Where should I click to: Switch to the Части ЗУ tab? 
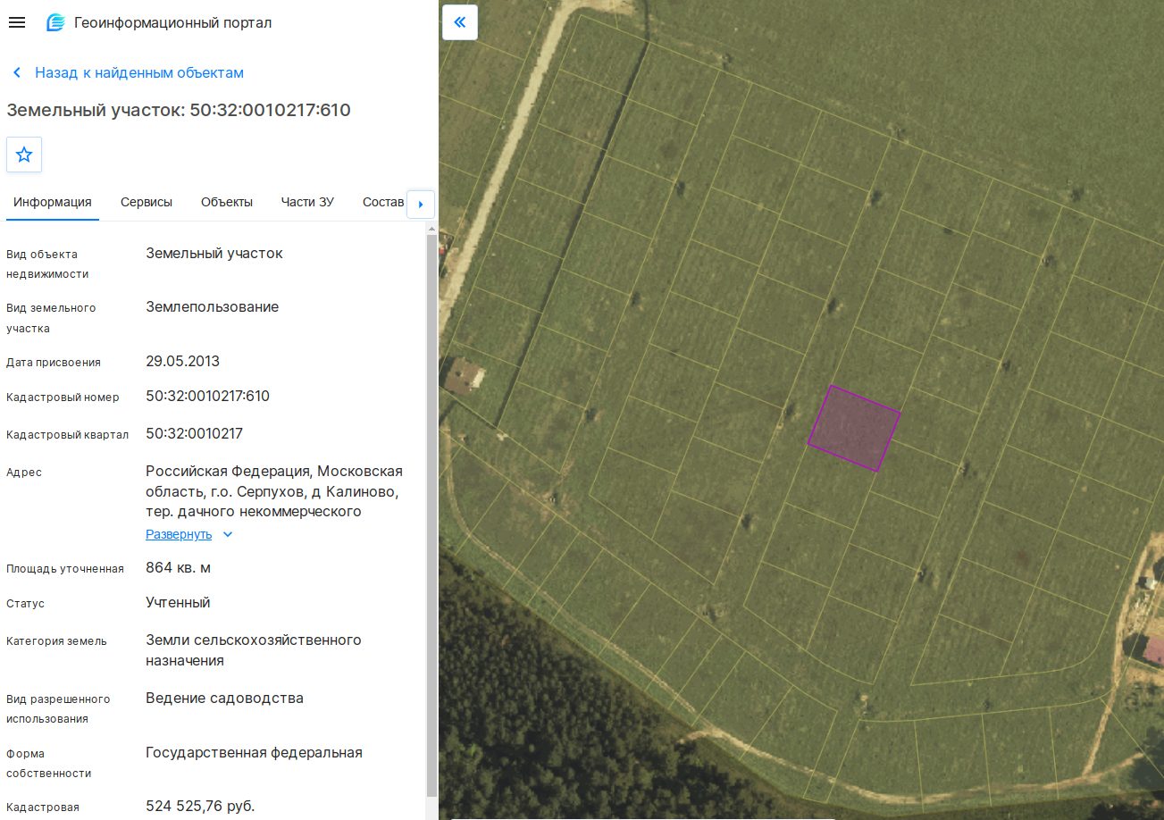coord(307,202)
